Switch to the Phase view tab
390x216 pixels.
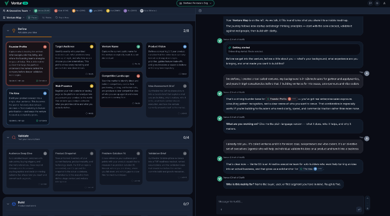(32, 18)
